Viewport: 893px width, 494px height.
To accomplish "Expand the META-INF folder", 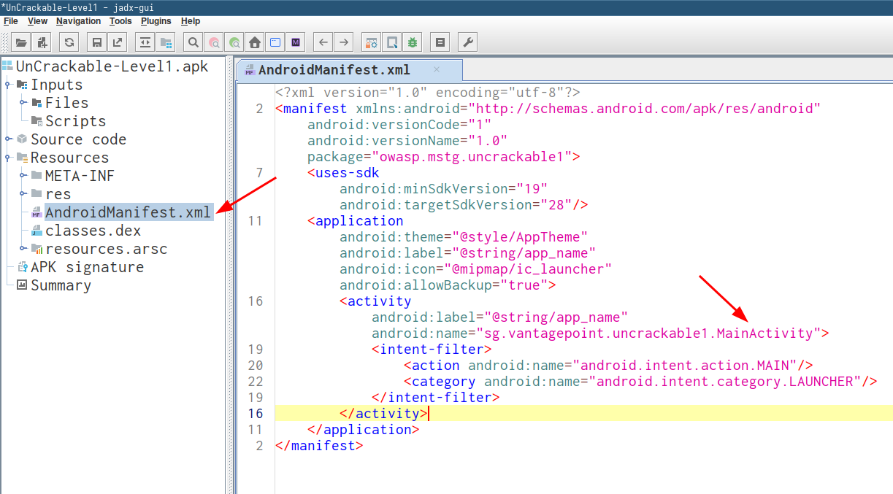I will point(23,176).
